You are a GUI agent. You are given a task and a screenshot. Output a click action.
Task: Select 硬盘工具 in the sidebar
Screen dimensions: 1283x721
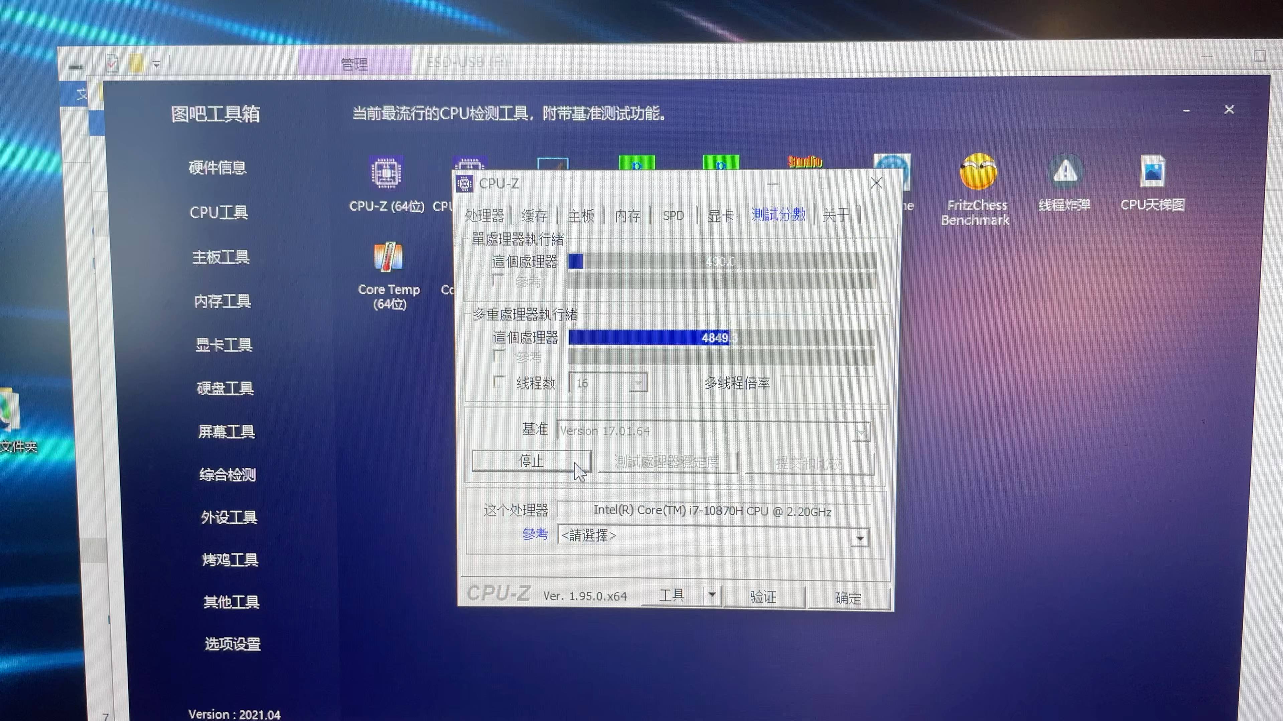pyautogui.click(x=225, y=388)
